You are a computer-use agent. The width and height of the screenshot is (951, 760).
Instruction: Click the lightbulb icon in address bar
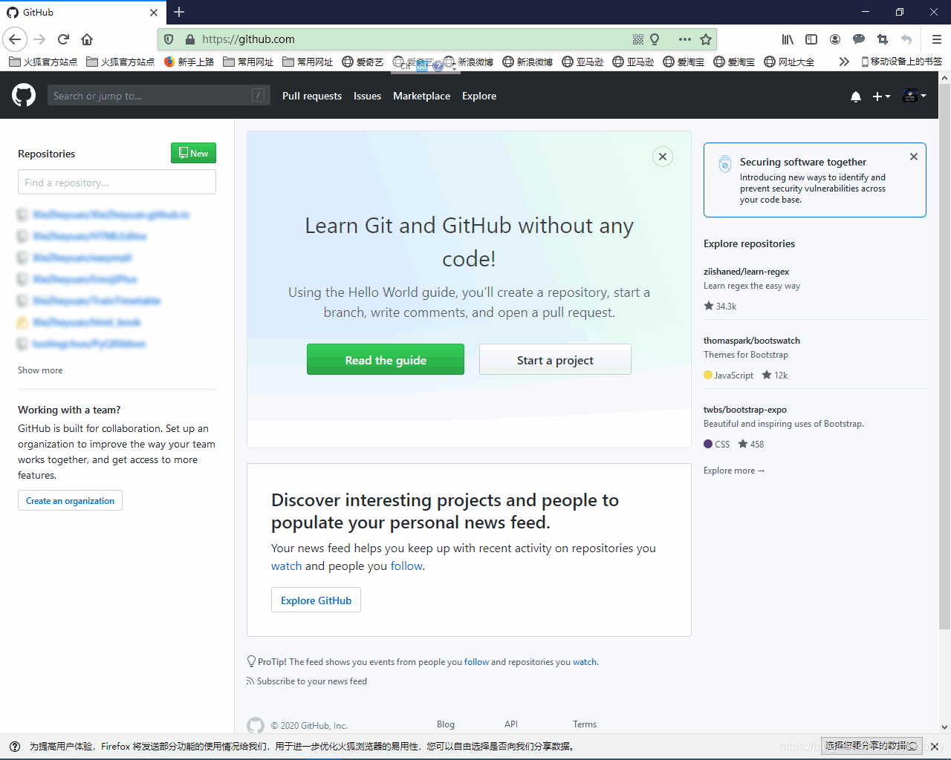[x=655, y=39]
